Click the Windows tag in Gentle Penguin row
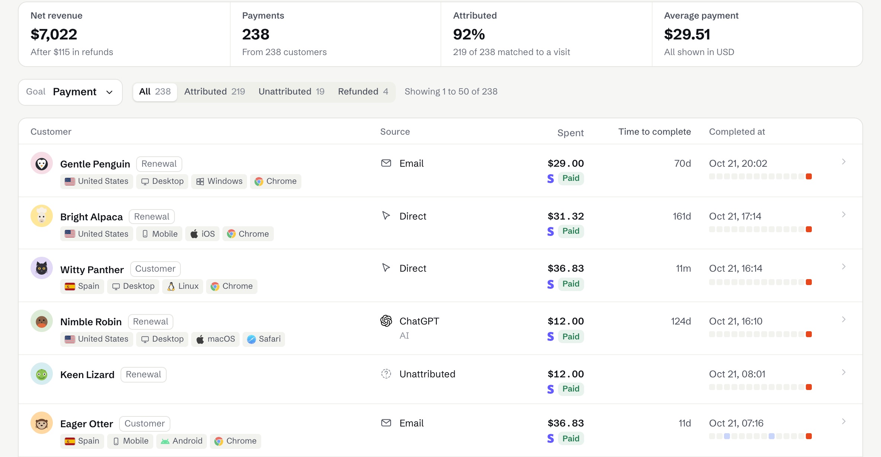This screenshot has height=457, width=881. tap(219, 181)
